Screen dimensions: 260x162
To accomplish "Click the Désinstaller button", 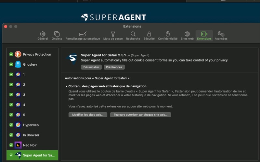I will point(91,67).
